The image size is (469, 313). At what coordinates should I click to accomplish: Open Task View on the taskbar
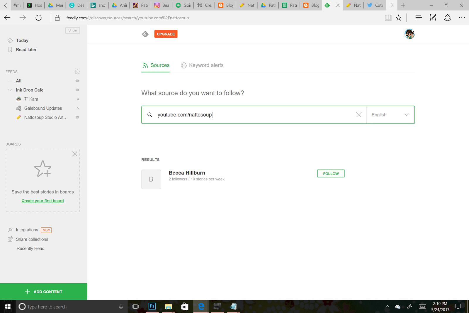135,307
